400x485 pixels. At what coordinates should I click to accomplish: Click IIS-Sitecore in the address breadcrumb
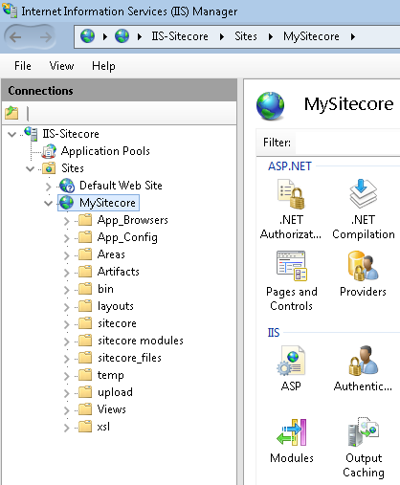(x=180, y=36)
